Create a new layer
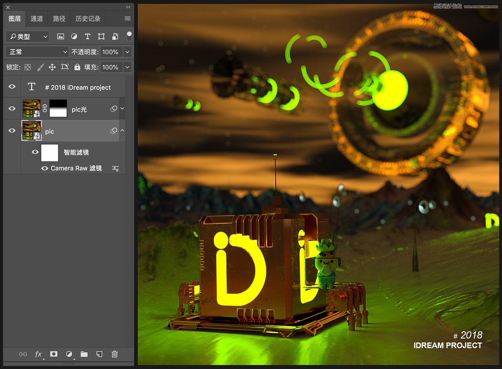This screenshot has width=502, height=369. coord(99,354)
